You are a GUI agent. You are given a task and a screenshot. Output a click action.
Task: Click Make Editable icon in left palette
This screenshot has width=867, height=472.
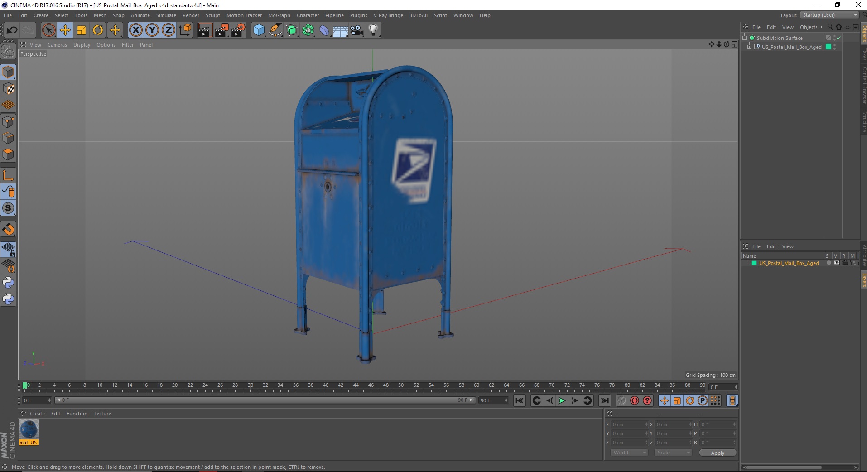8,52
